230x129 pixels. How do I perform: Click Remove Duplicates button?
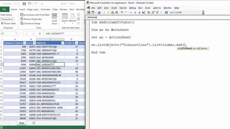[31, 19]
